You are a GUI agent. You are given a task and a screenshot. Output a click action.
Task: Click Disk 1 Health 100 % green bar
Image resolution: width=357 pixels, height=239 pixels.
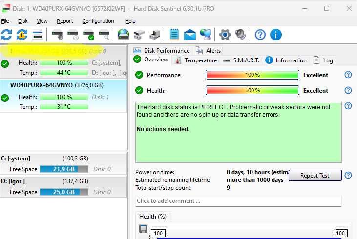pyautogui.click(x=64, y=97)
